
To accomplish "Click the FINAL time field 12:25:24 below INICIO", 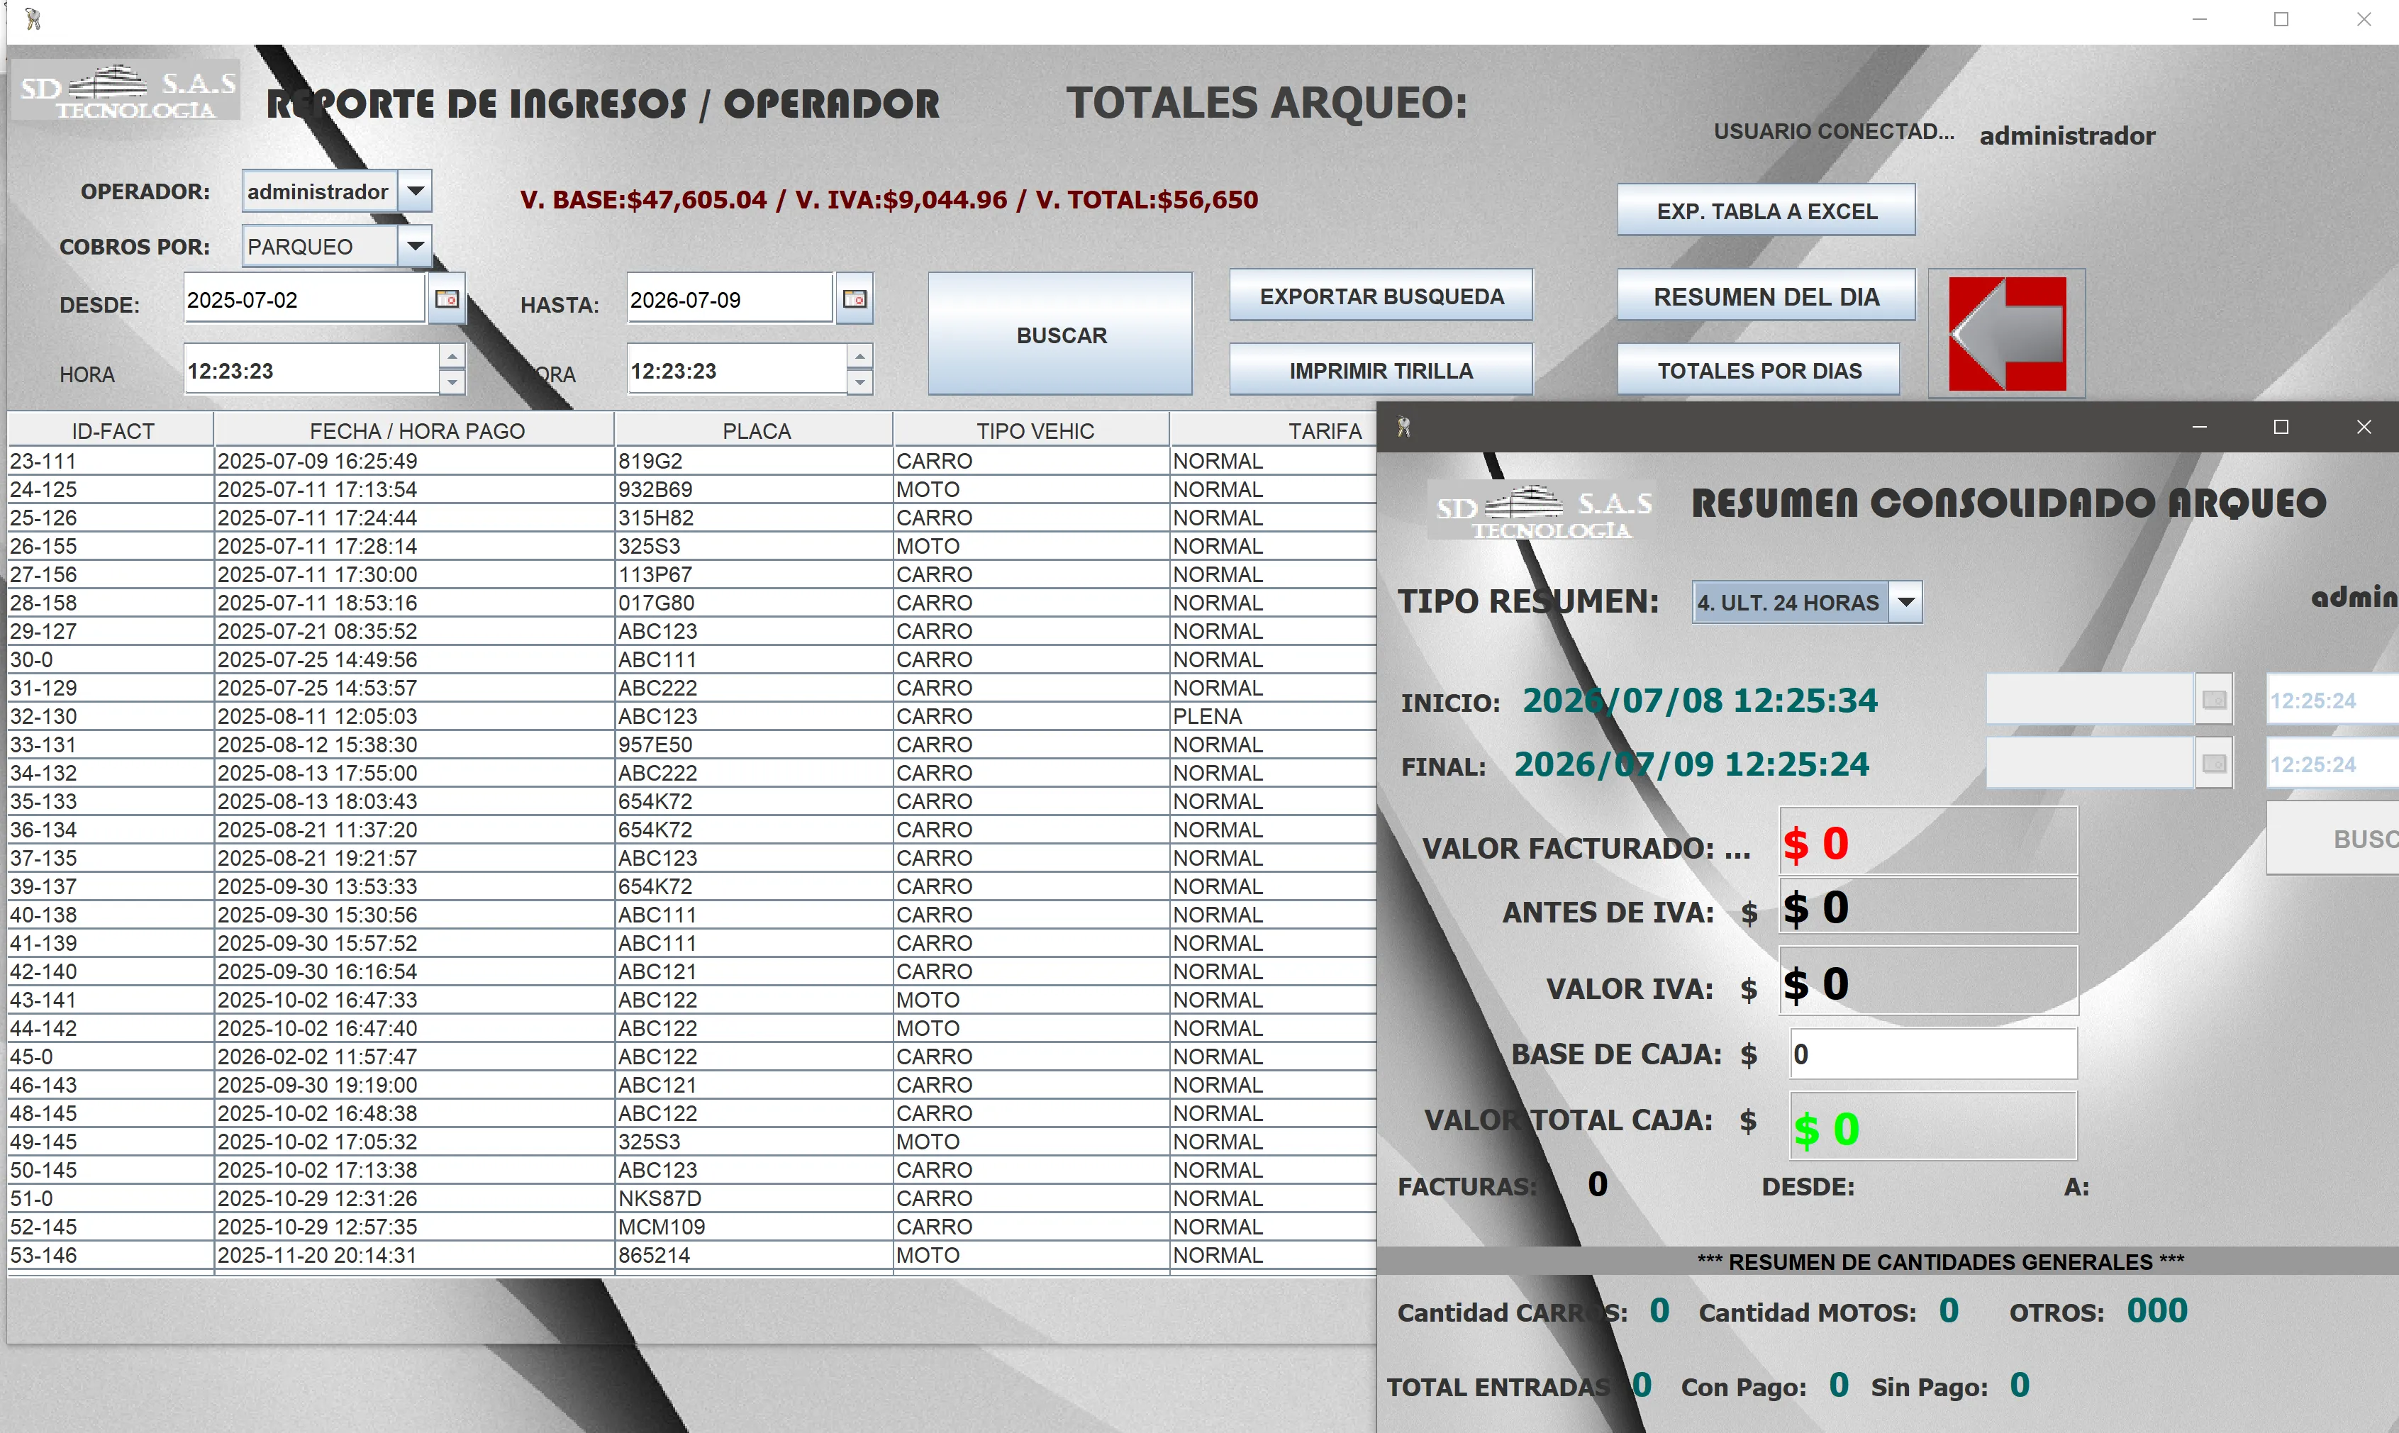I will (x=2332, y=764).
